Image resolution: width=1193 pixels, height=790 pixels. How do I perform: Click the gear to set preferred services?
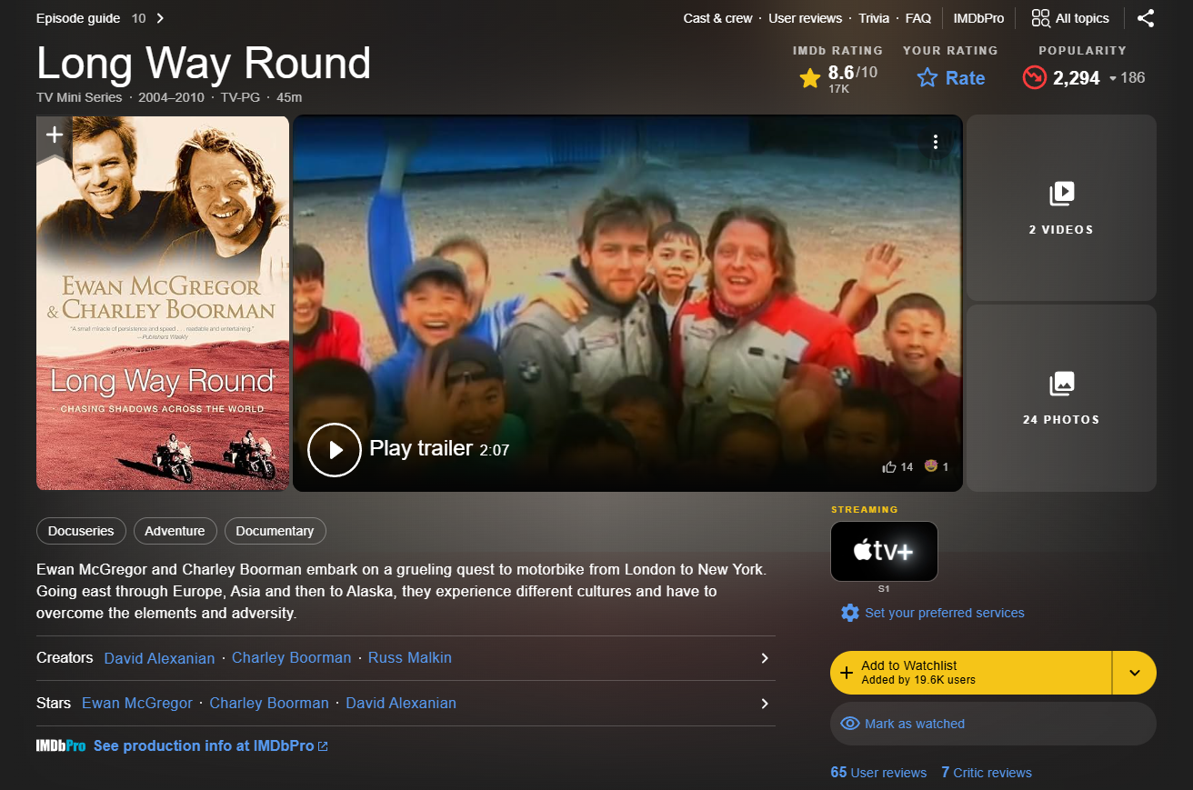[850, 613]
